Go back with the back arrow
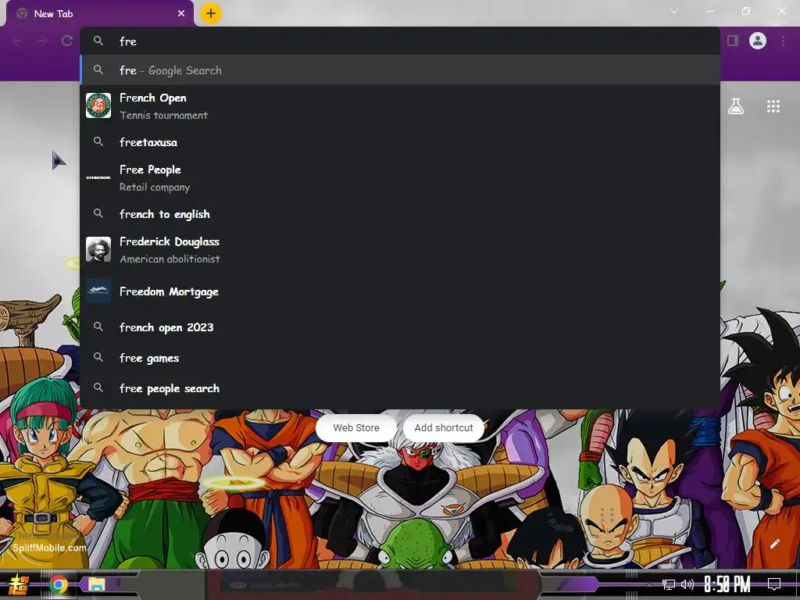This screenshot has width=800, height=600. click(x=18, y=41)
